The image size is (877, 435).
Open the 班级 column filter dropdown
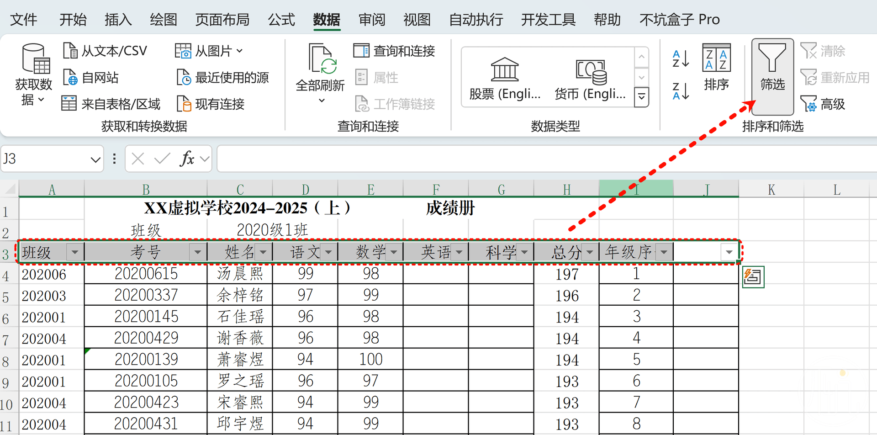point(75,252)
